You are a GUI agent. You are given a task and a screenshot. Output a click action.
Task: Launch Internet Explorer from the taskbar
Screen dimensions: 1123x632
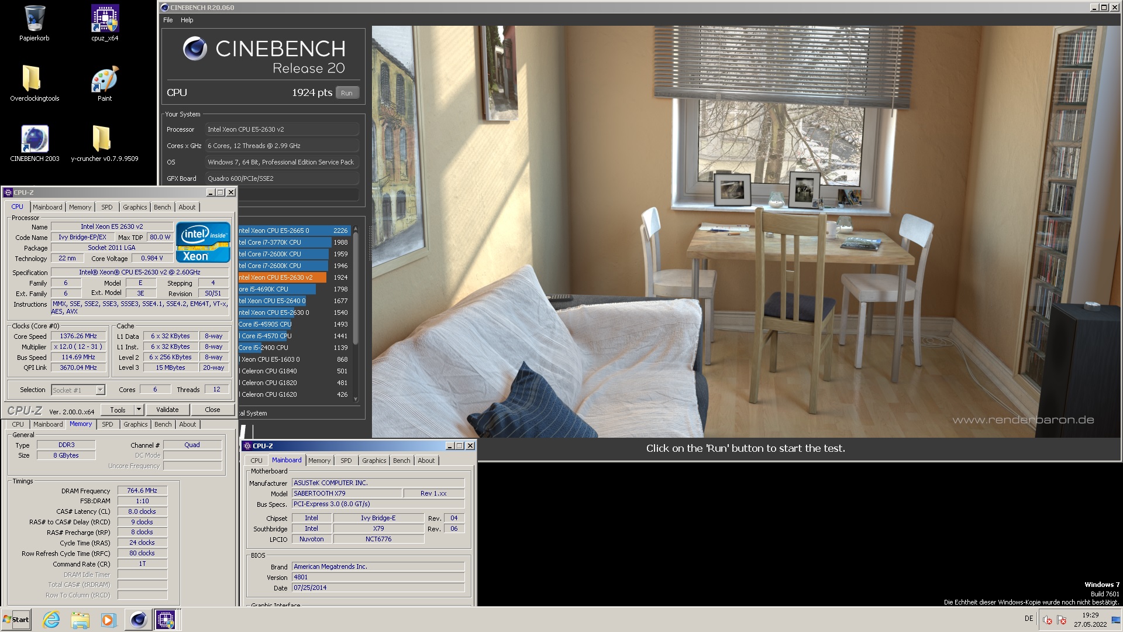pyautogui.click(x=51, y=620)
